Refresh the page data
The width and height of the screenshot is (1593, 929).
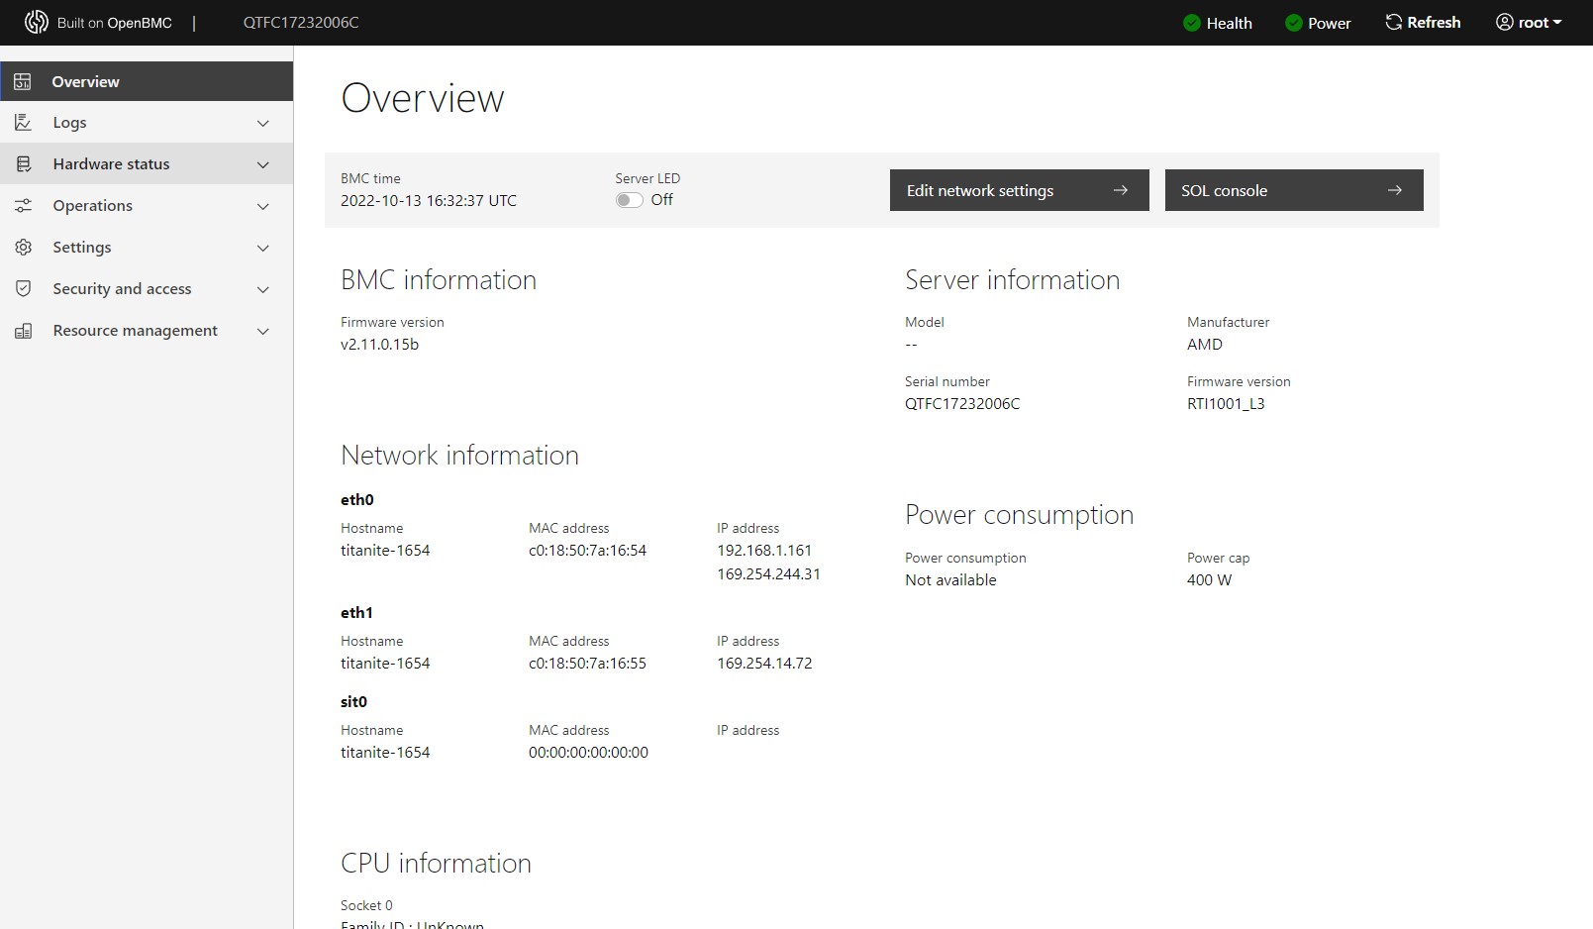(x=1423, y=23)
